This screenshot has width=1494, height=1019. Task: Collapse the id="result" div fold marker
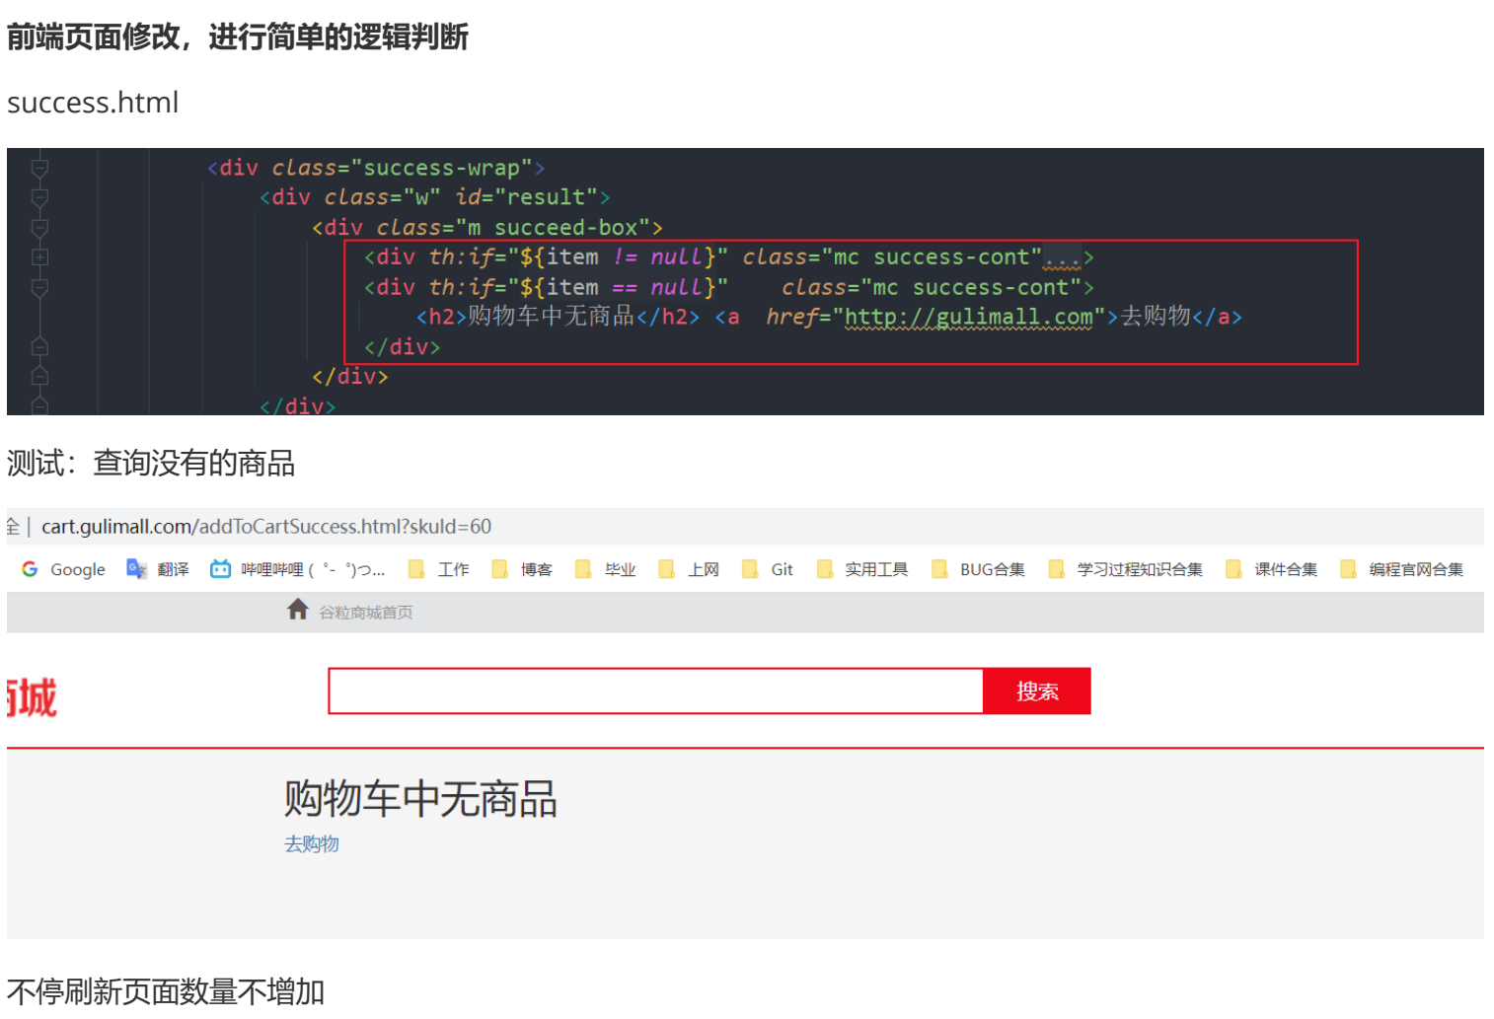tap(39, 198)
